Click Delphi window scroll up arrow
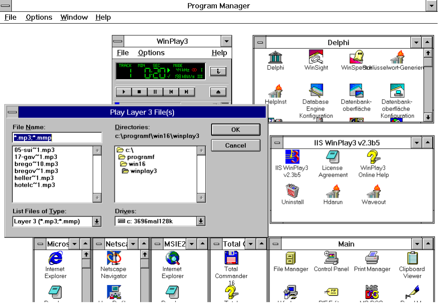438x303 pixels. pyautogui.click(x=427, y=53)
